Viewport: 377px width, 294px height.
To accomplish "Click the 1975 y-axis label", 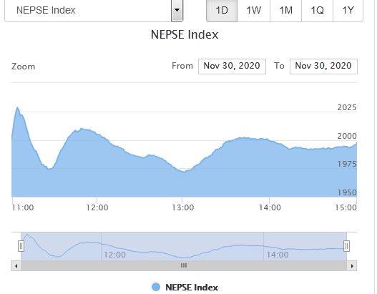I will pyautogui.click(x=347, y=164).
